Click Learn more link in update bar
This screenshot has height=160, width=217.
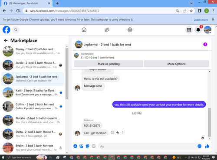pos(201,20)
